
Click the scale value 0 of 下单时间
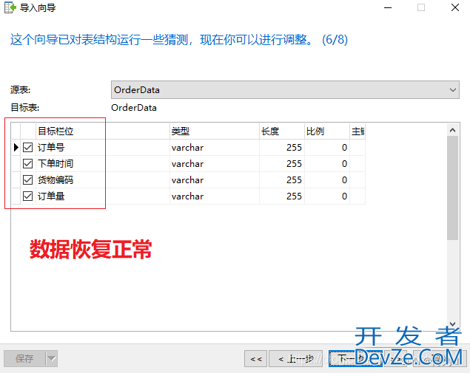pos(327,164)
